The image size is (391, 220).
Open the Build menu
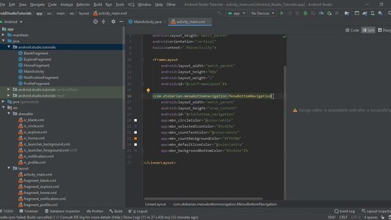coord(98,4)
